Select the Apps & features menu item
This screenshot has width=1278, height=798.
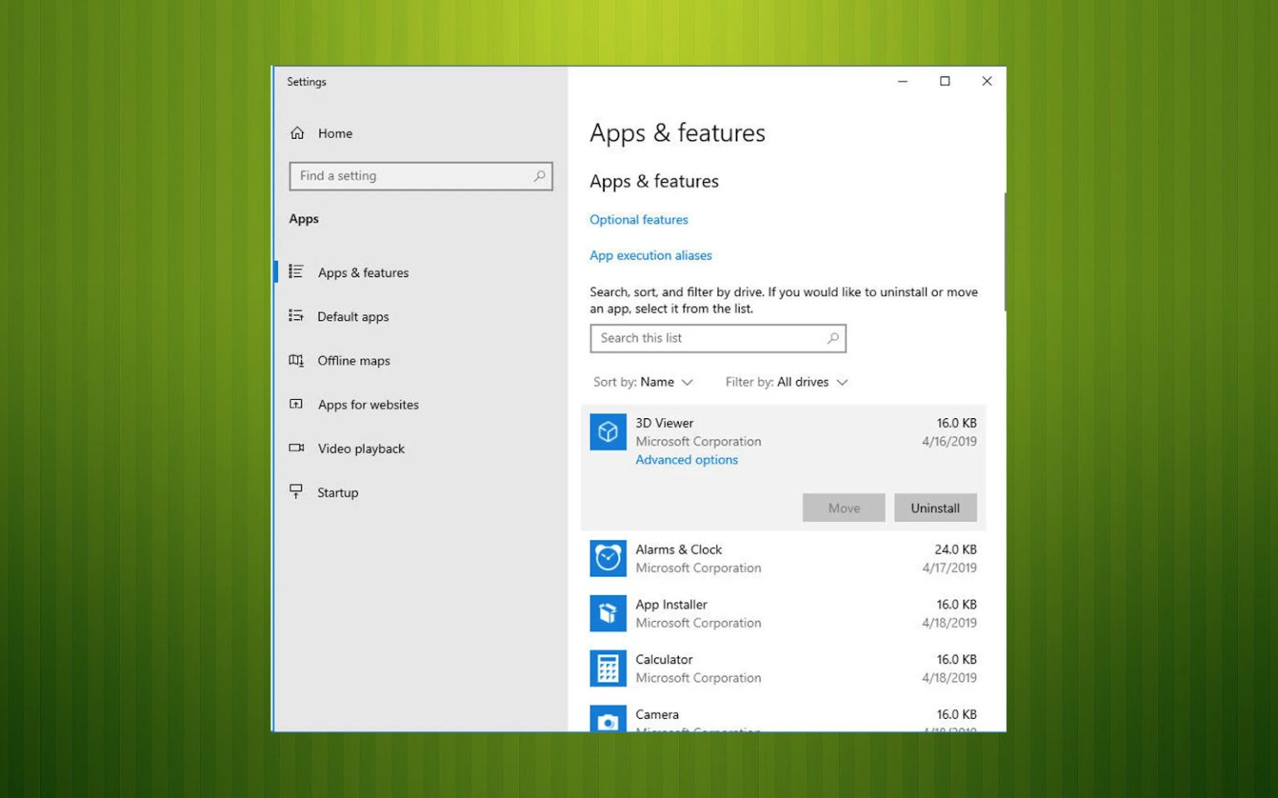363,272
